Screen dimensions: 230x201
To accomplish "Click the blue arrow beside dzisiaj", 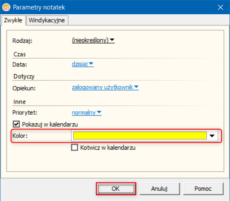I will (91, 64).
